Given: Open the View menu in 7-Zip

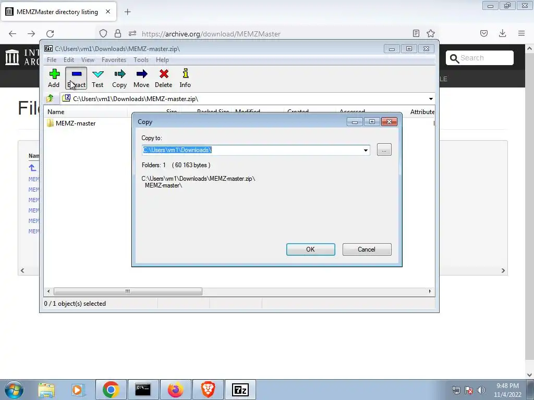Looking at the screenshot, I should coord(88,60).
